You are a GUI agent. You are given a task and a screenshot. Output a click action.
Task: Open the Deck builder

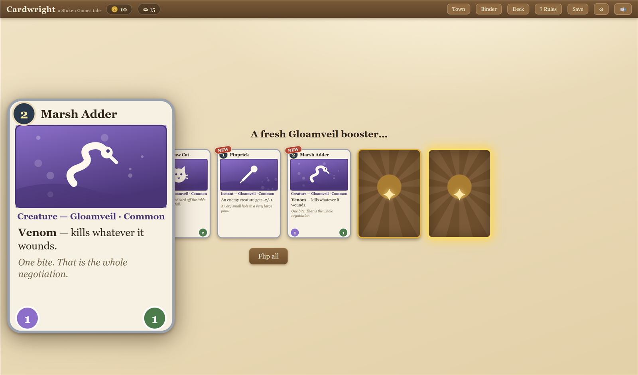coord(518,9)
